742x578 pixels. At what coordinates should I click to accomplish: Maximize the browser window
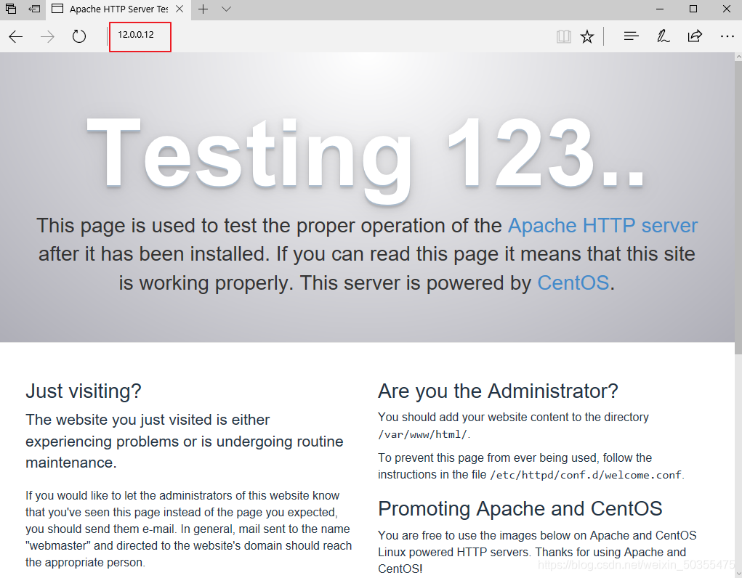tap(693, 9)
